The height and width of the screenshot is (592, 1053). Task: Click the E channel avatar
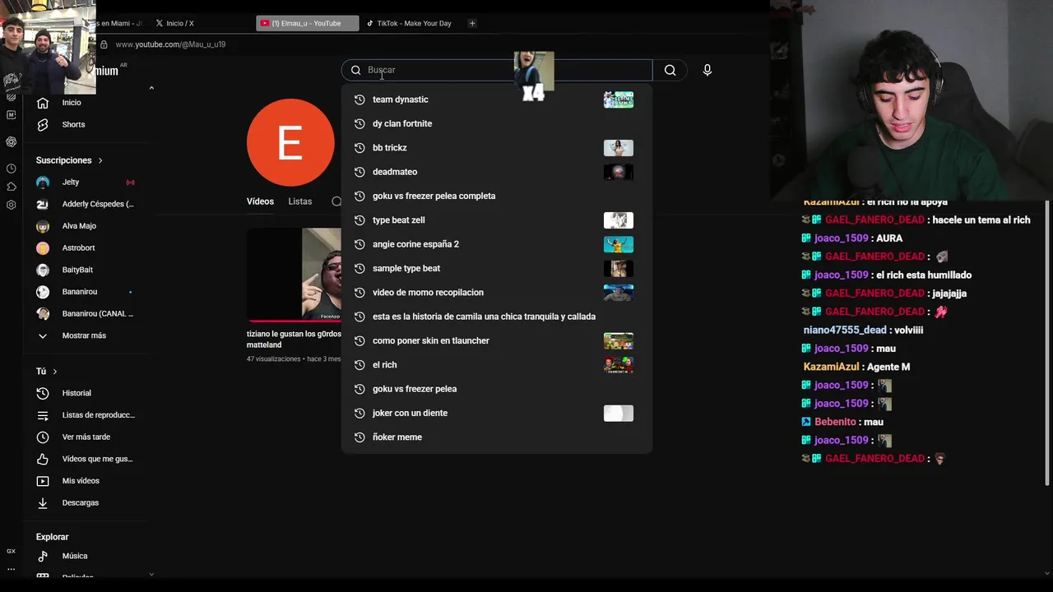(290, 142)
